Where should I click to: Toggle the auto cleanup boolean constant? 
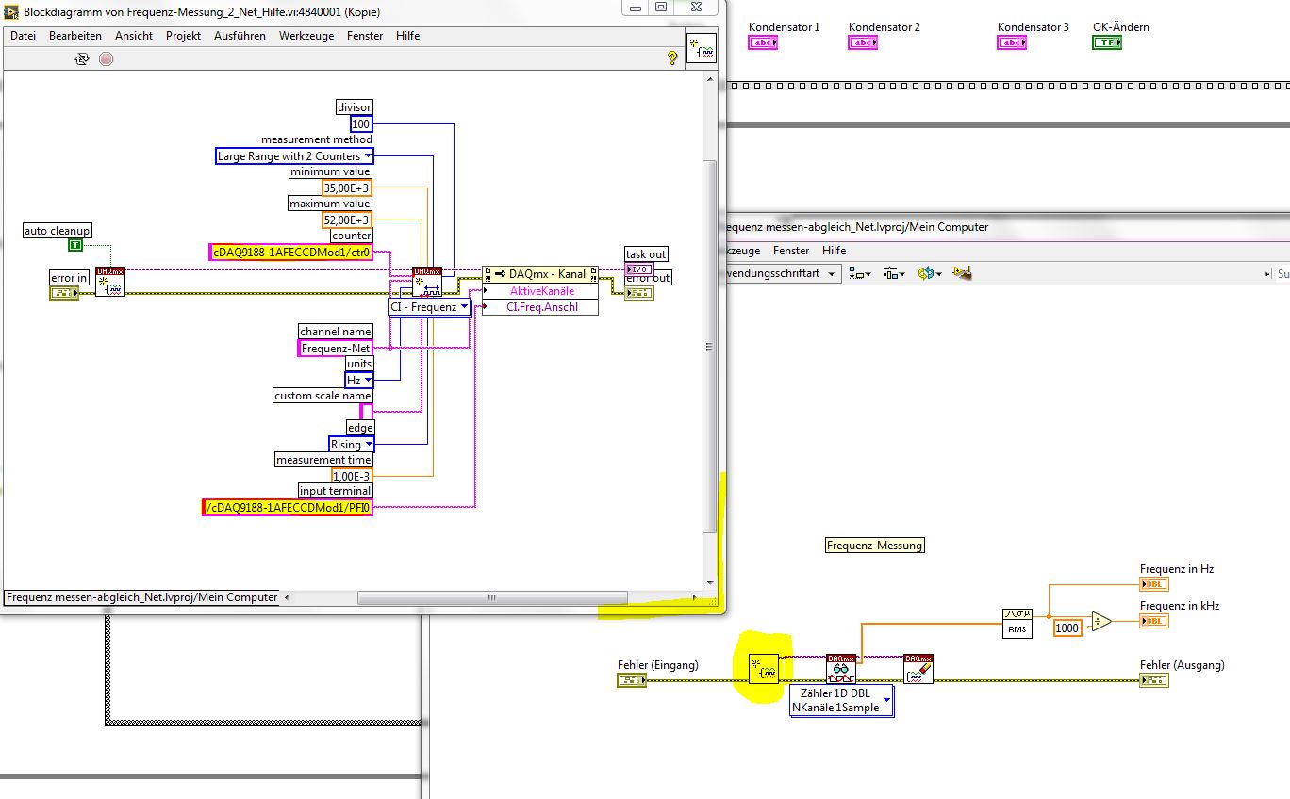74,246
